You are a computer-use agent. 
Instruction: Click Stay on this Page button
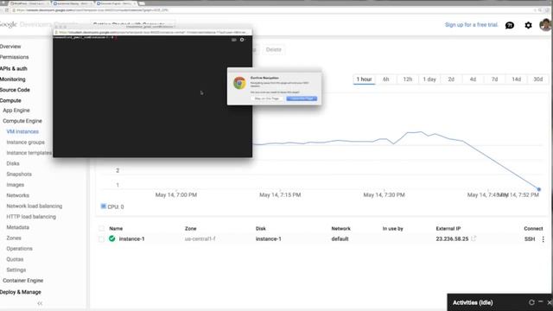267,98
